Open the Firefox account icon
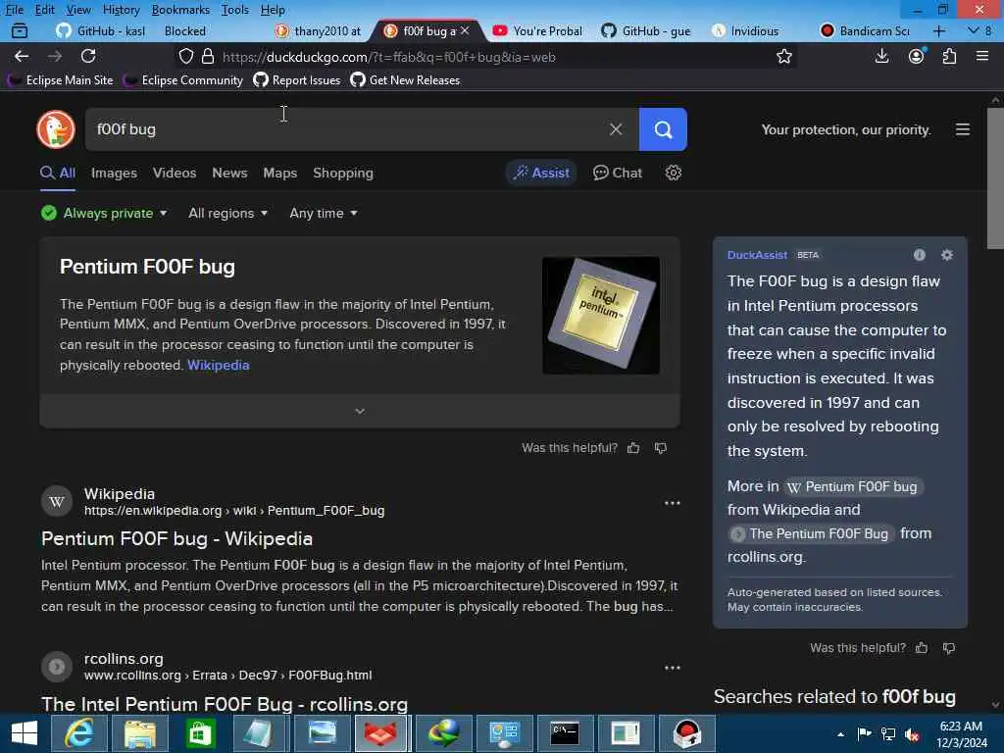 click(917, 56)
